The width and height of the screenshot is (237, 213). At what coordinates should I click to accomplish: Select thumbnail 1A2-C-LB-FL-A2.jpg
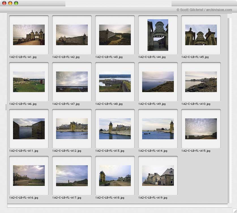(72, 35)
